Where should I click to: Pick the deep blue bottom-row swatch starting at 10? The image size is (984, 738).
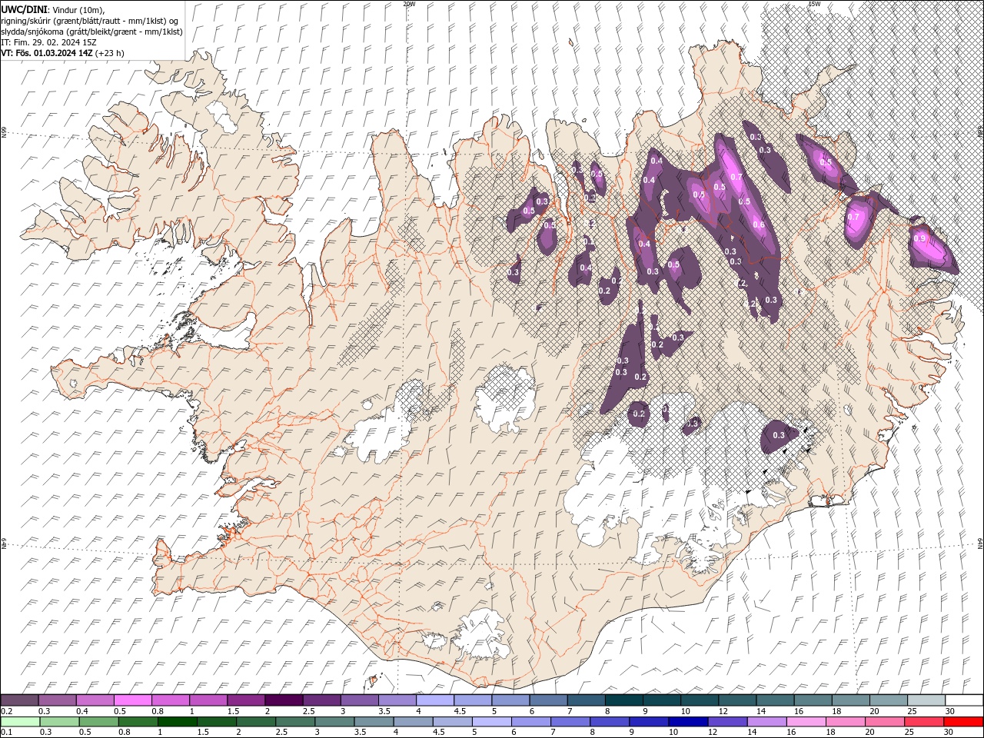coord(689,722)
